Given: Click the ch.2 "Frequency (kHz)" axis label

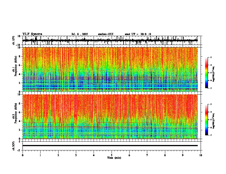Looking at the screenshot, I should click(x=16, y=113).
